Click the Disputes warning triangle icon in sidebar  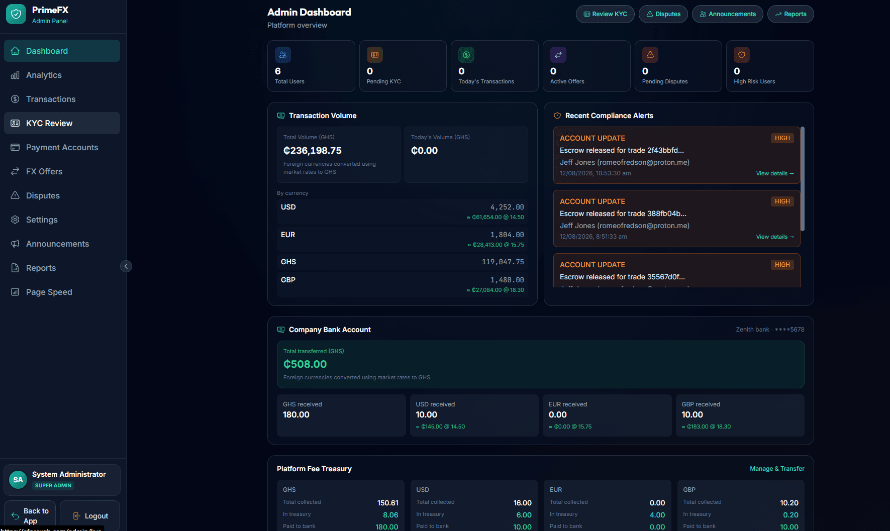point(15,195)
